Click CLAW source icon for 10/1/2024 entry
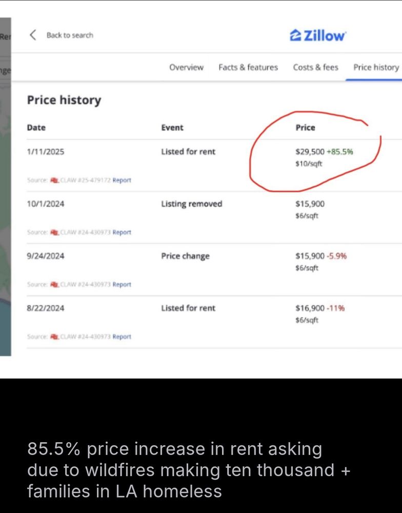Viewport: 402px width, 513px height. [54, 232]
